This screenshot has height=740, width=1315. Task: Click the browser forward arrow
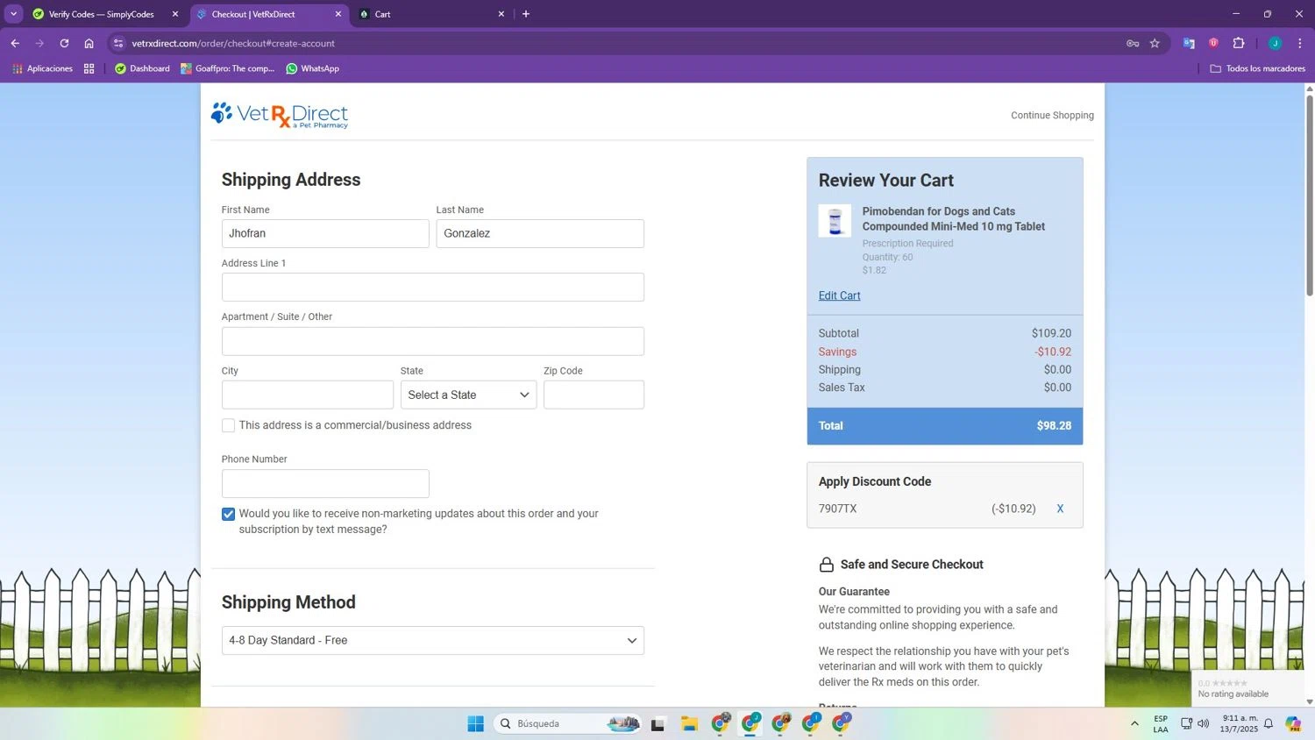coord(39,43)
